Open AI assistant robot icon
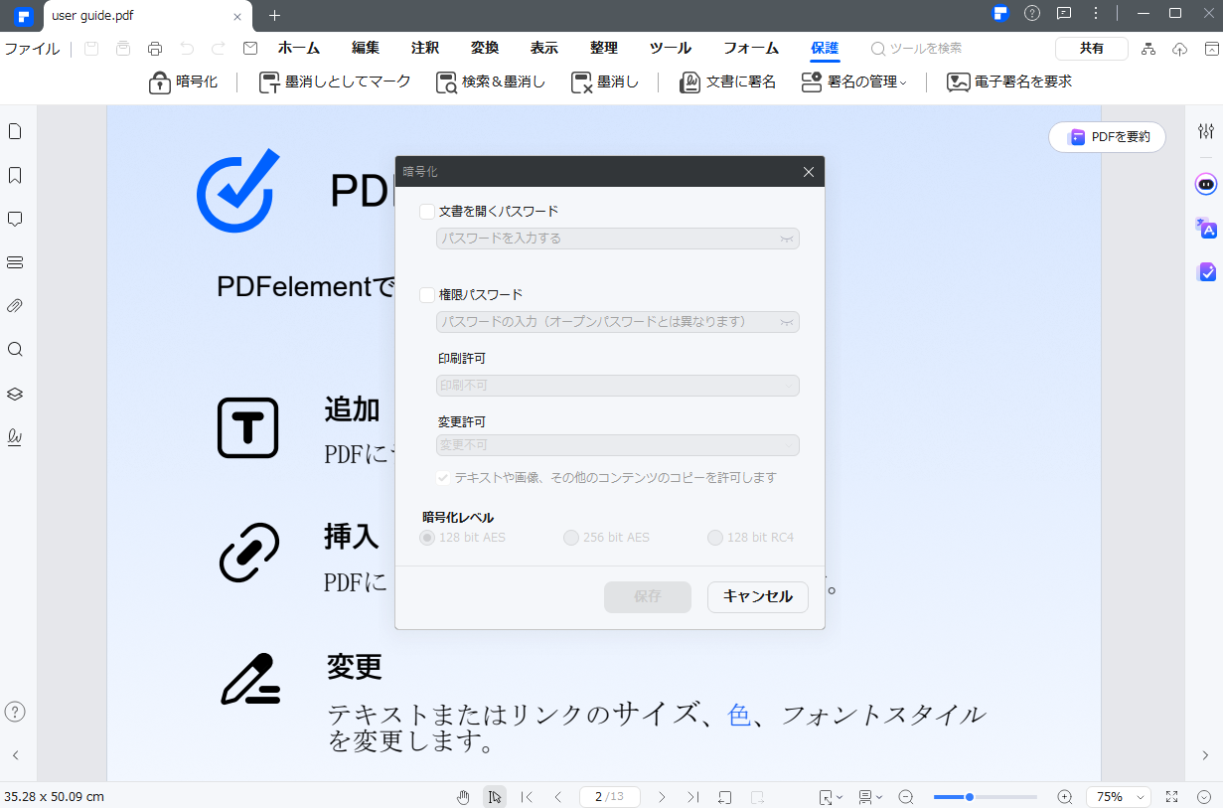Viewport: 1223px width, 808px height. click(1206, 184)
